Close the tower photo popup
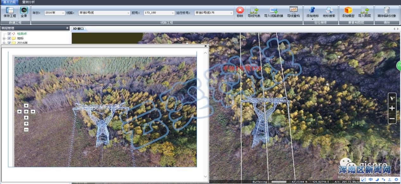Viewport: 401px width, 184px height. click(x=205, y=46)
